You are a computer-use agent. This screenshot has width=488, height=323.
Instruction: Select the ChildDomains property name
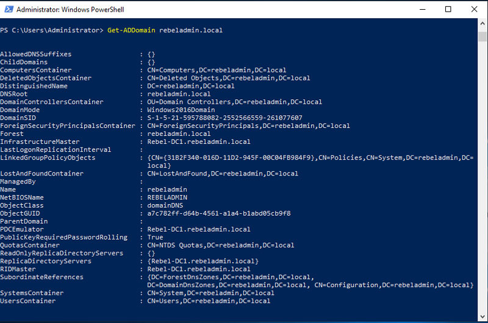24,62
